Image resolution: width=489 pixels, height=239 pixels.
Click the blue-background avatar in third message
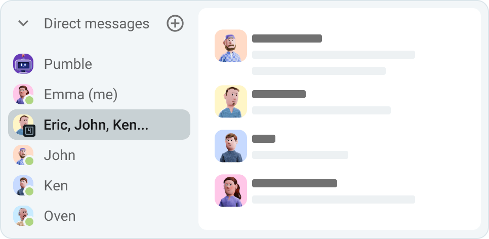point(231,146)
